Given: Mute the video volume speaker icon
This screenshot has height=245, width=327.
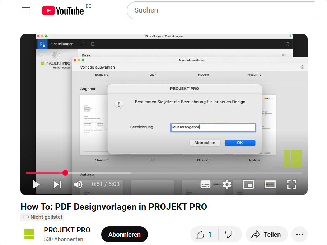Looking at the screenshot, I should coord(78,184).
